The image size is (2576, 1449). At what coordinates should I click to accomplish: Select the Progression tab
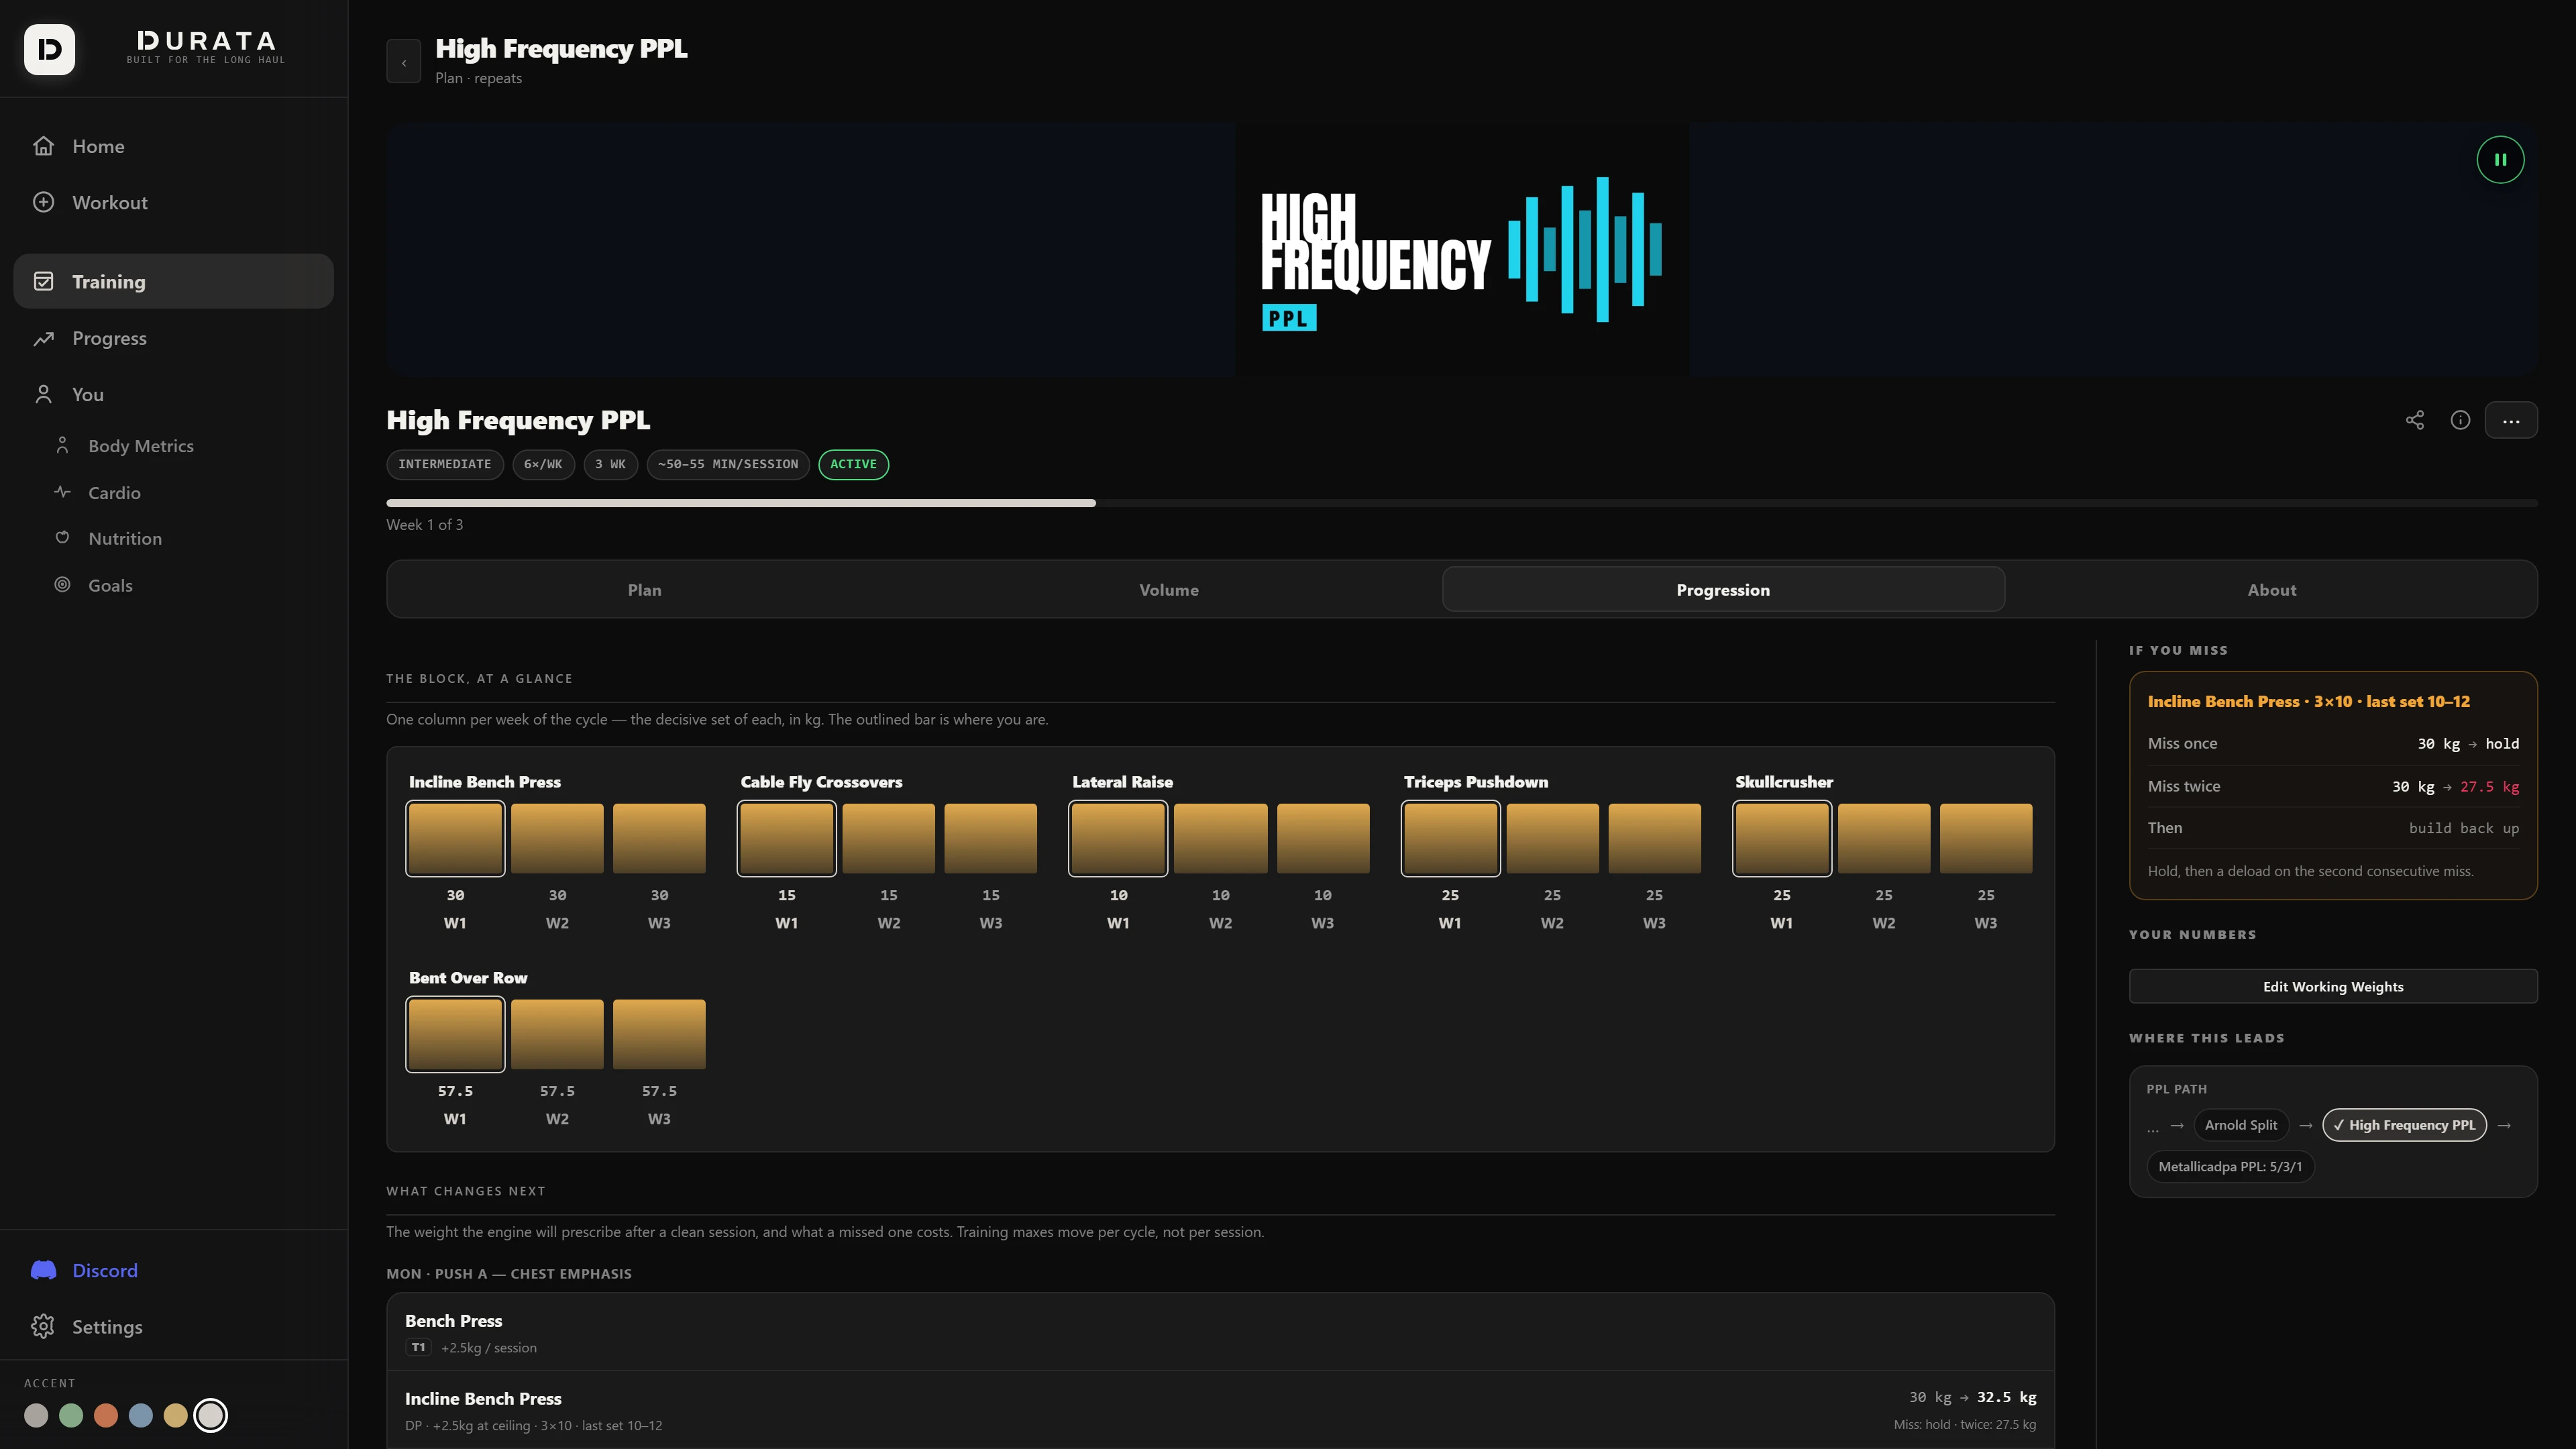[x=1723, y=590]
